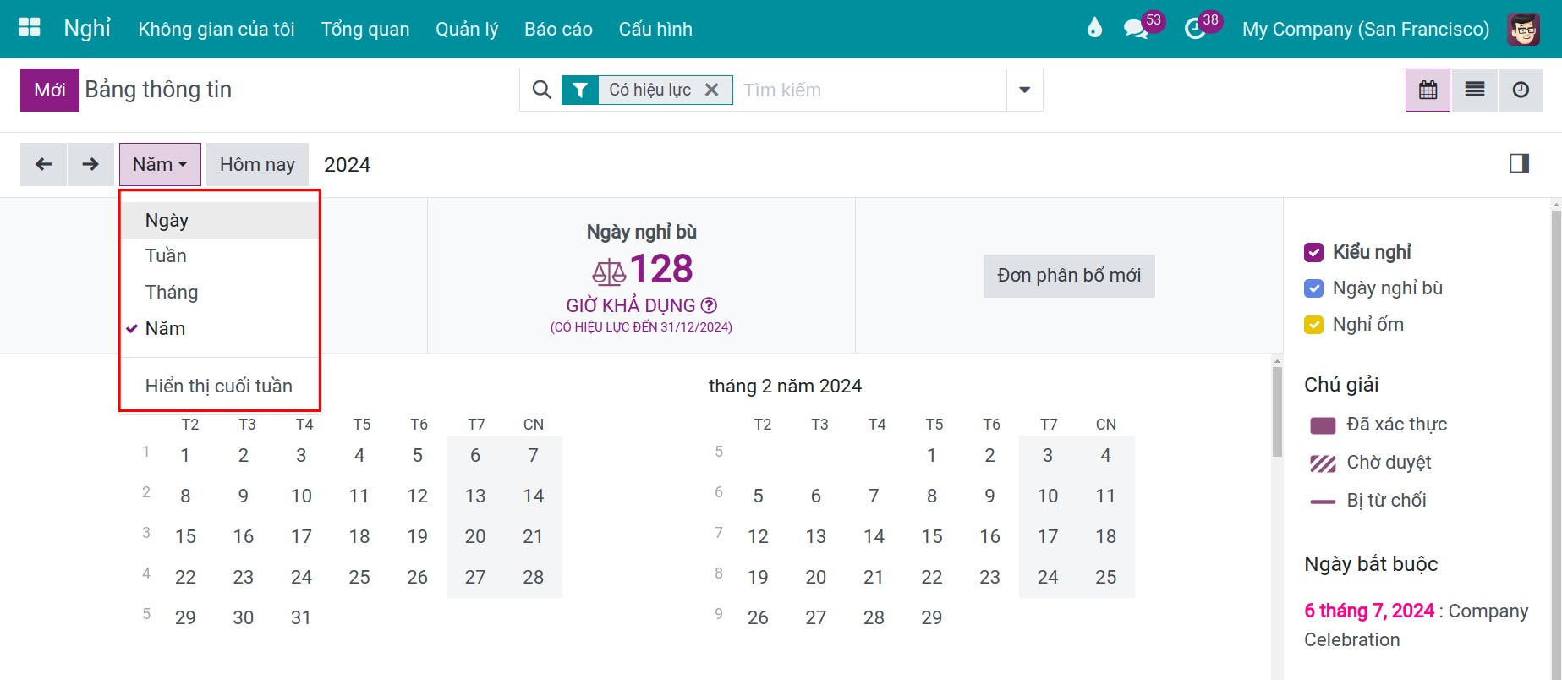Go to previous year with left arrow

click(43, 164)
